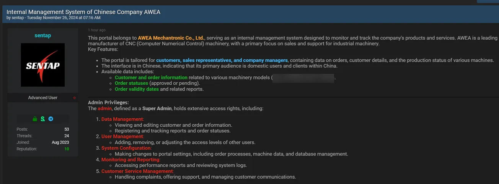Click the posts count 53

coord(67,129)
